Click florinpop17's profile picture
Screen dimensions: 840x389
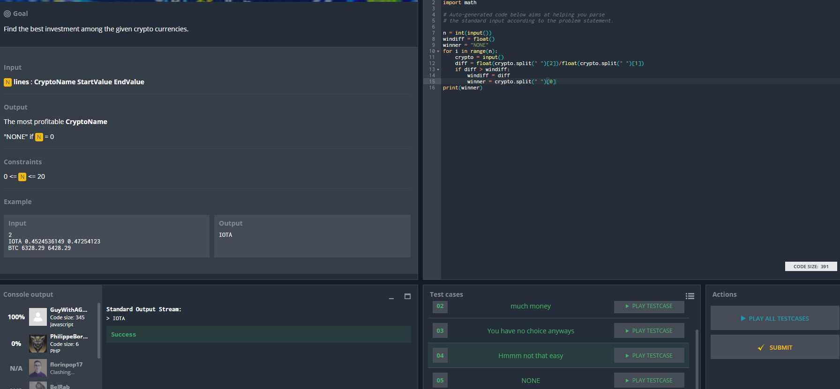[x=38, y=368]
